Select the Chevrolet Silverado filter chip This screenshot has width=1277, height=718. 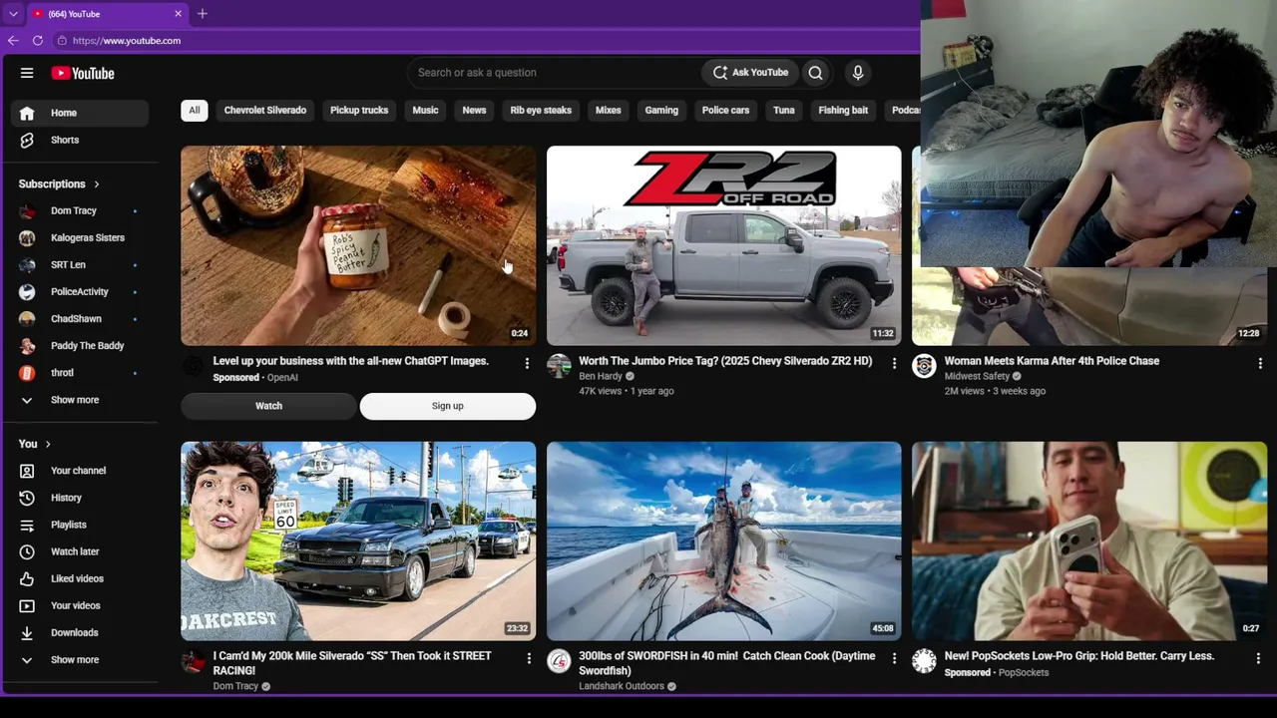click(265, 110)
